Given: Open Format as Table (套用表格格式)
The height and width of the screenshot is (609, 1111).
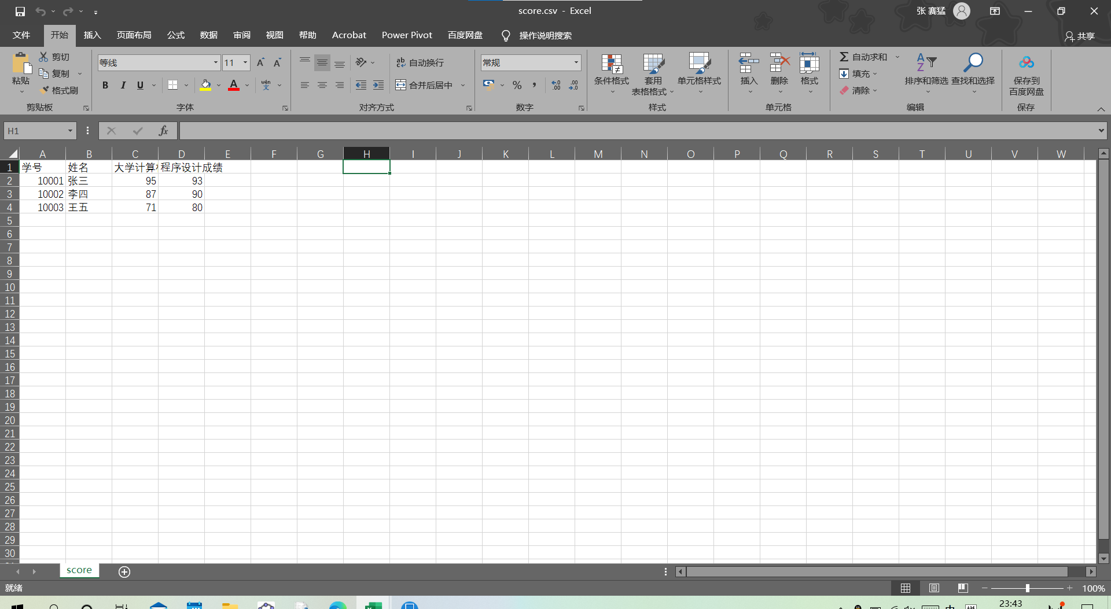Looking at the screenshot, I should pos(653,74).
